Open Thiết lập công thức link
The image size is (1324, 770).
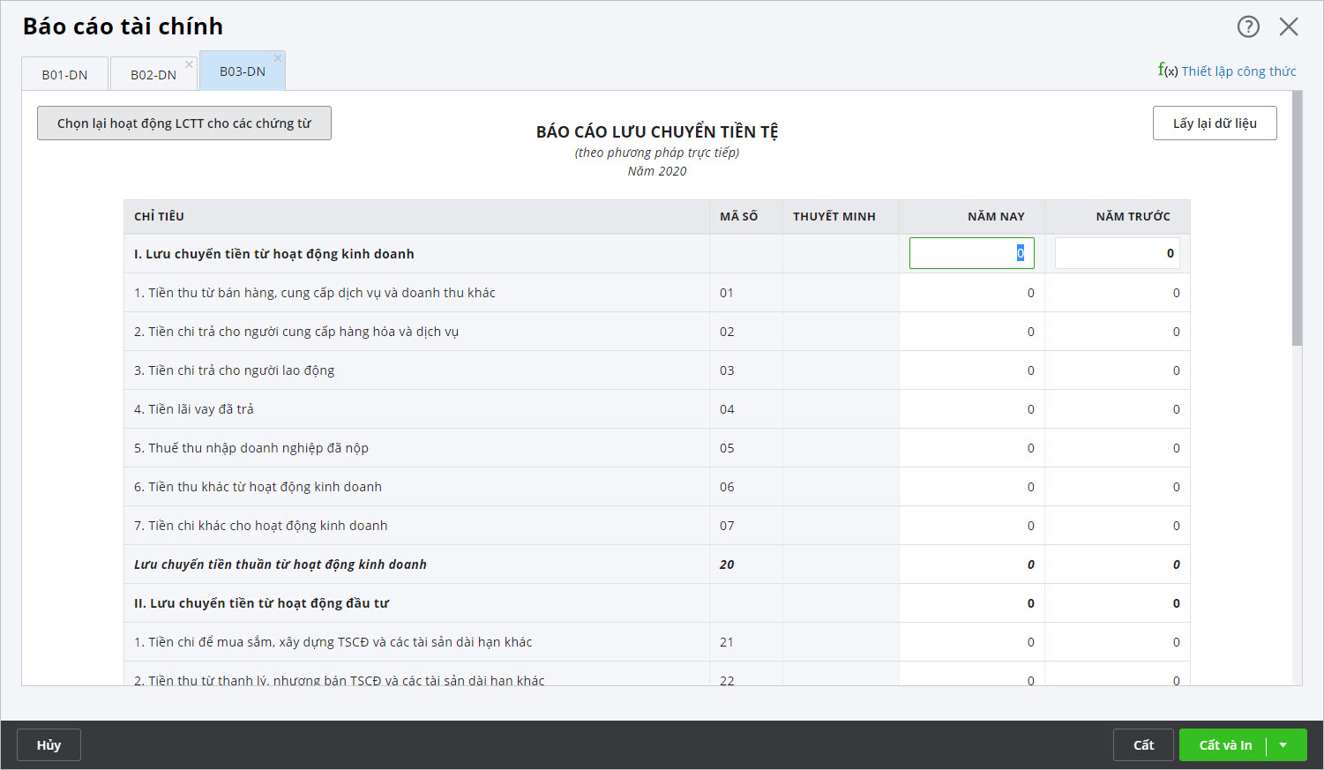click(1238, 71)
